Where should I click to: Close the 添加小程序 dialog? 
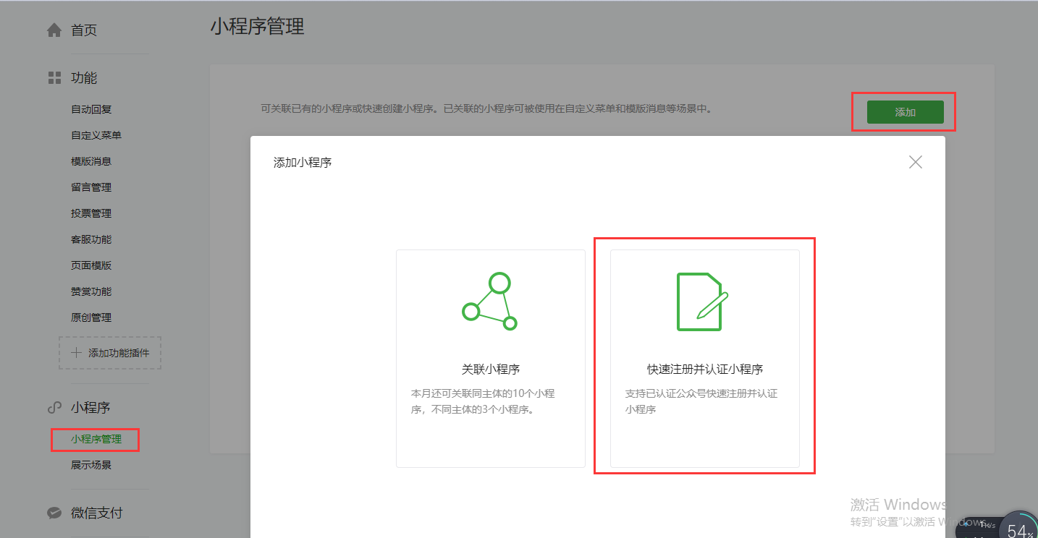click(x=916, y=162)
